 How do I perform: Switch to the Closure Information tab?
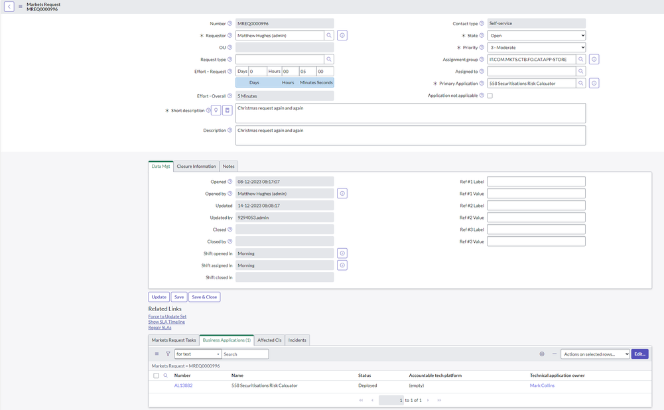(196, 167)
